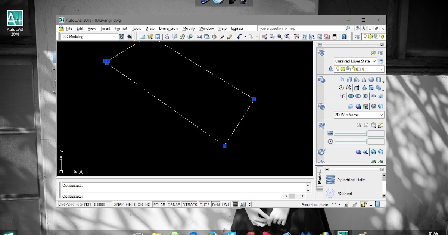The height and width of the screenshot is (235, 448).
Task: Select the Box solid tool on dashboard
Action: pos(349,79)
